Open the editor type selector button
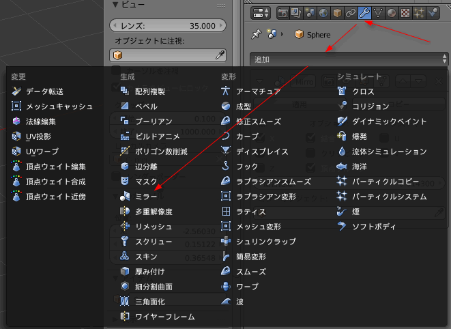 261,13
